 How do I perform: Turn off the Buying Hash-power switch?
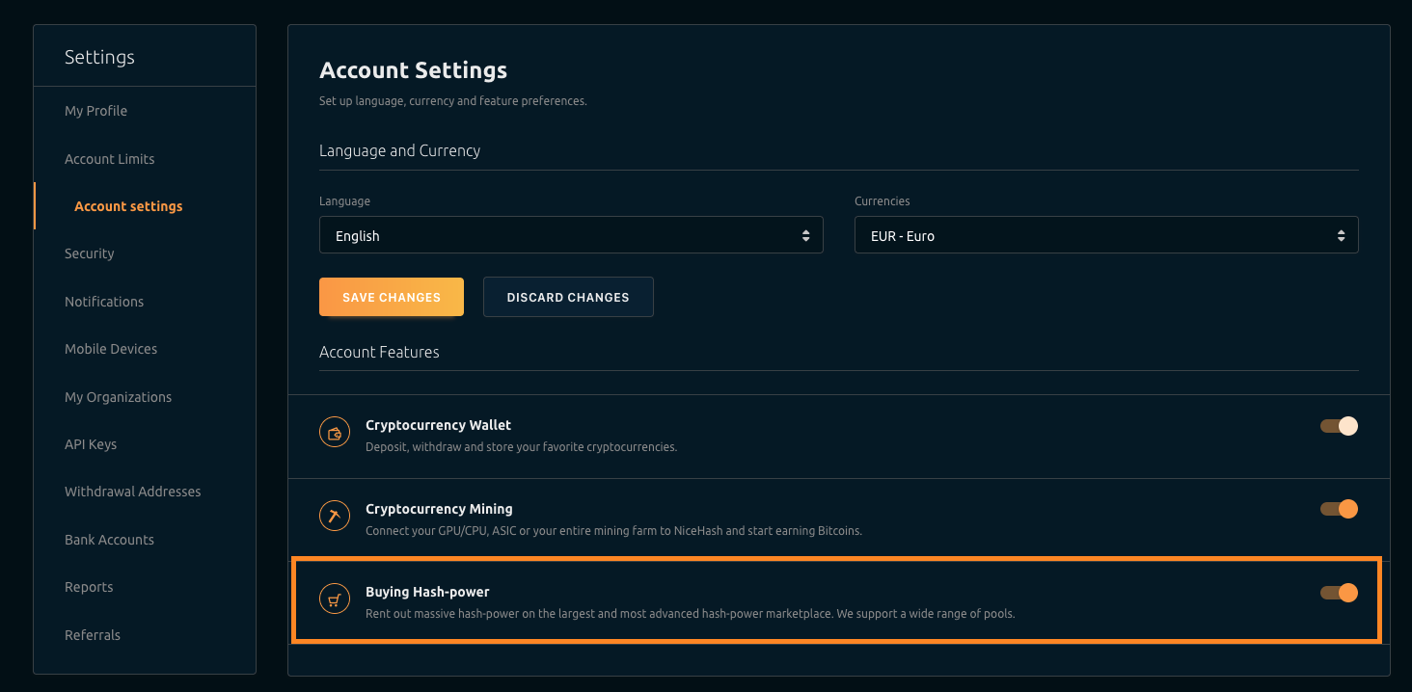[1339, 593]
